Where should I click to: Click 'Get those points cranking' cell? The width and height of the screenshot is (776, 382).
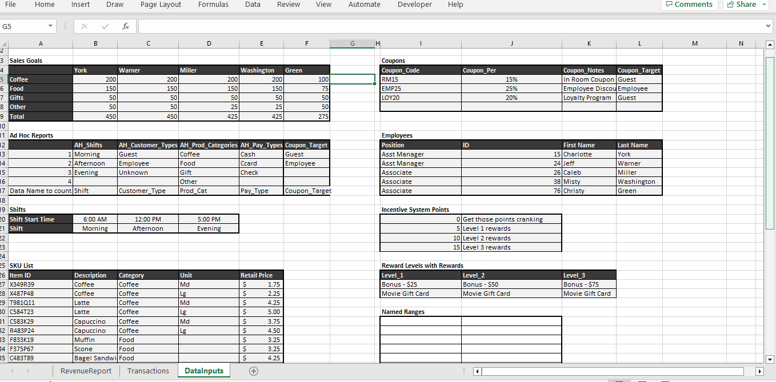coord(511,219)
